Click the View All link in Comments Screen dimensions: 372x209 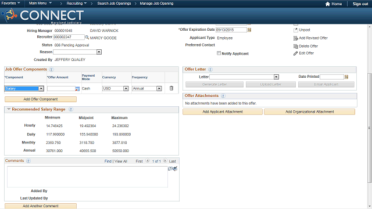click(x=121, y=161)
